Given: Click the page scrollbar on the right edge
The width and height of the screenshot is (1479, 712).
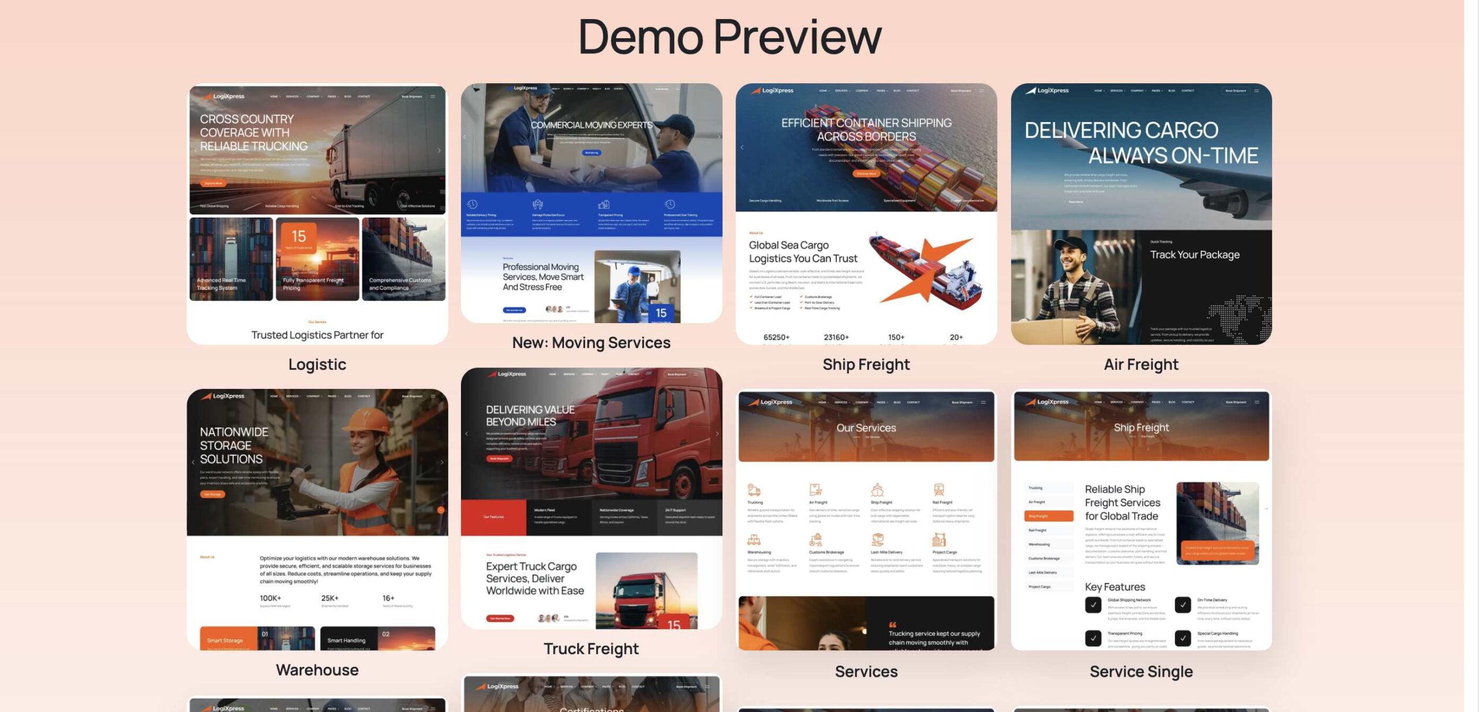Looking at the screenshot, I should pyautogui.click(x=1471, y=356).
